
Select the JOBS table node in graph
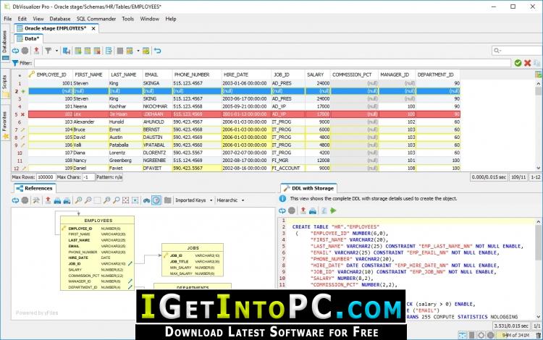tap(193, 260)
